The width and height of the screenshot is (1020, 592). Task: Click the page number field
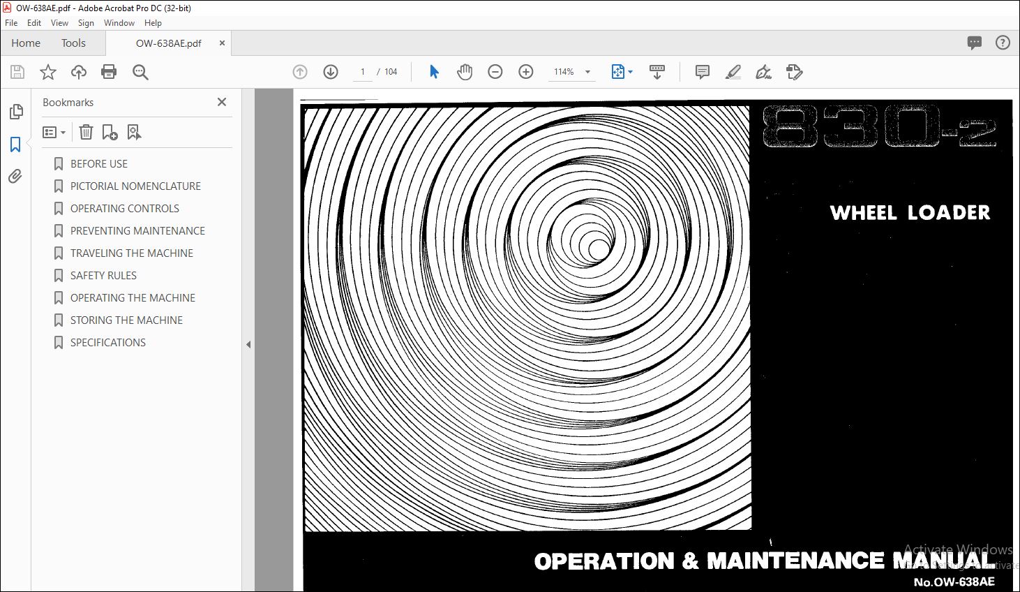pyautogui.click(x=363, y=72)
